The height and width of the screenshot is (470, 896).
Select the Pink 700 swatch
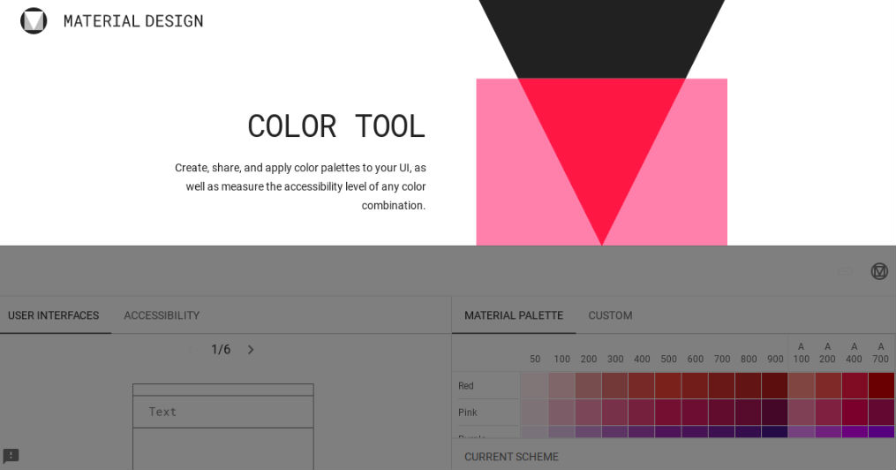[722, 413]
